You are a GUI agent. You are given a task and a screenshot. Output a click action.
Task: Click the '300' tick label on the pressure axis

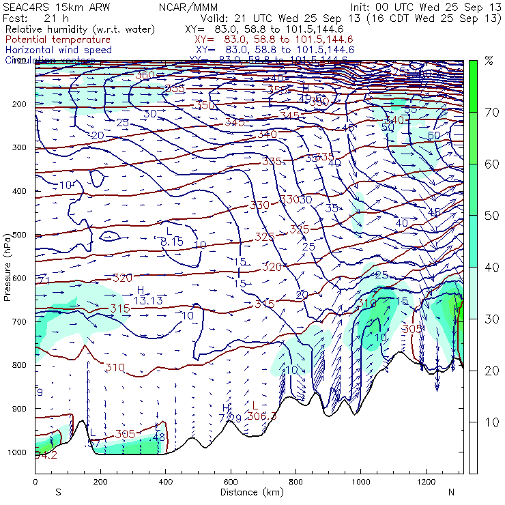click(x=19, y=147)
